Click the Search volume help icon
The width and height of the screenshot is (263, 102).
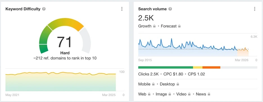[170, 9]
